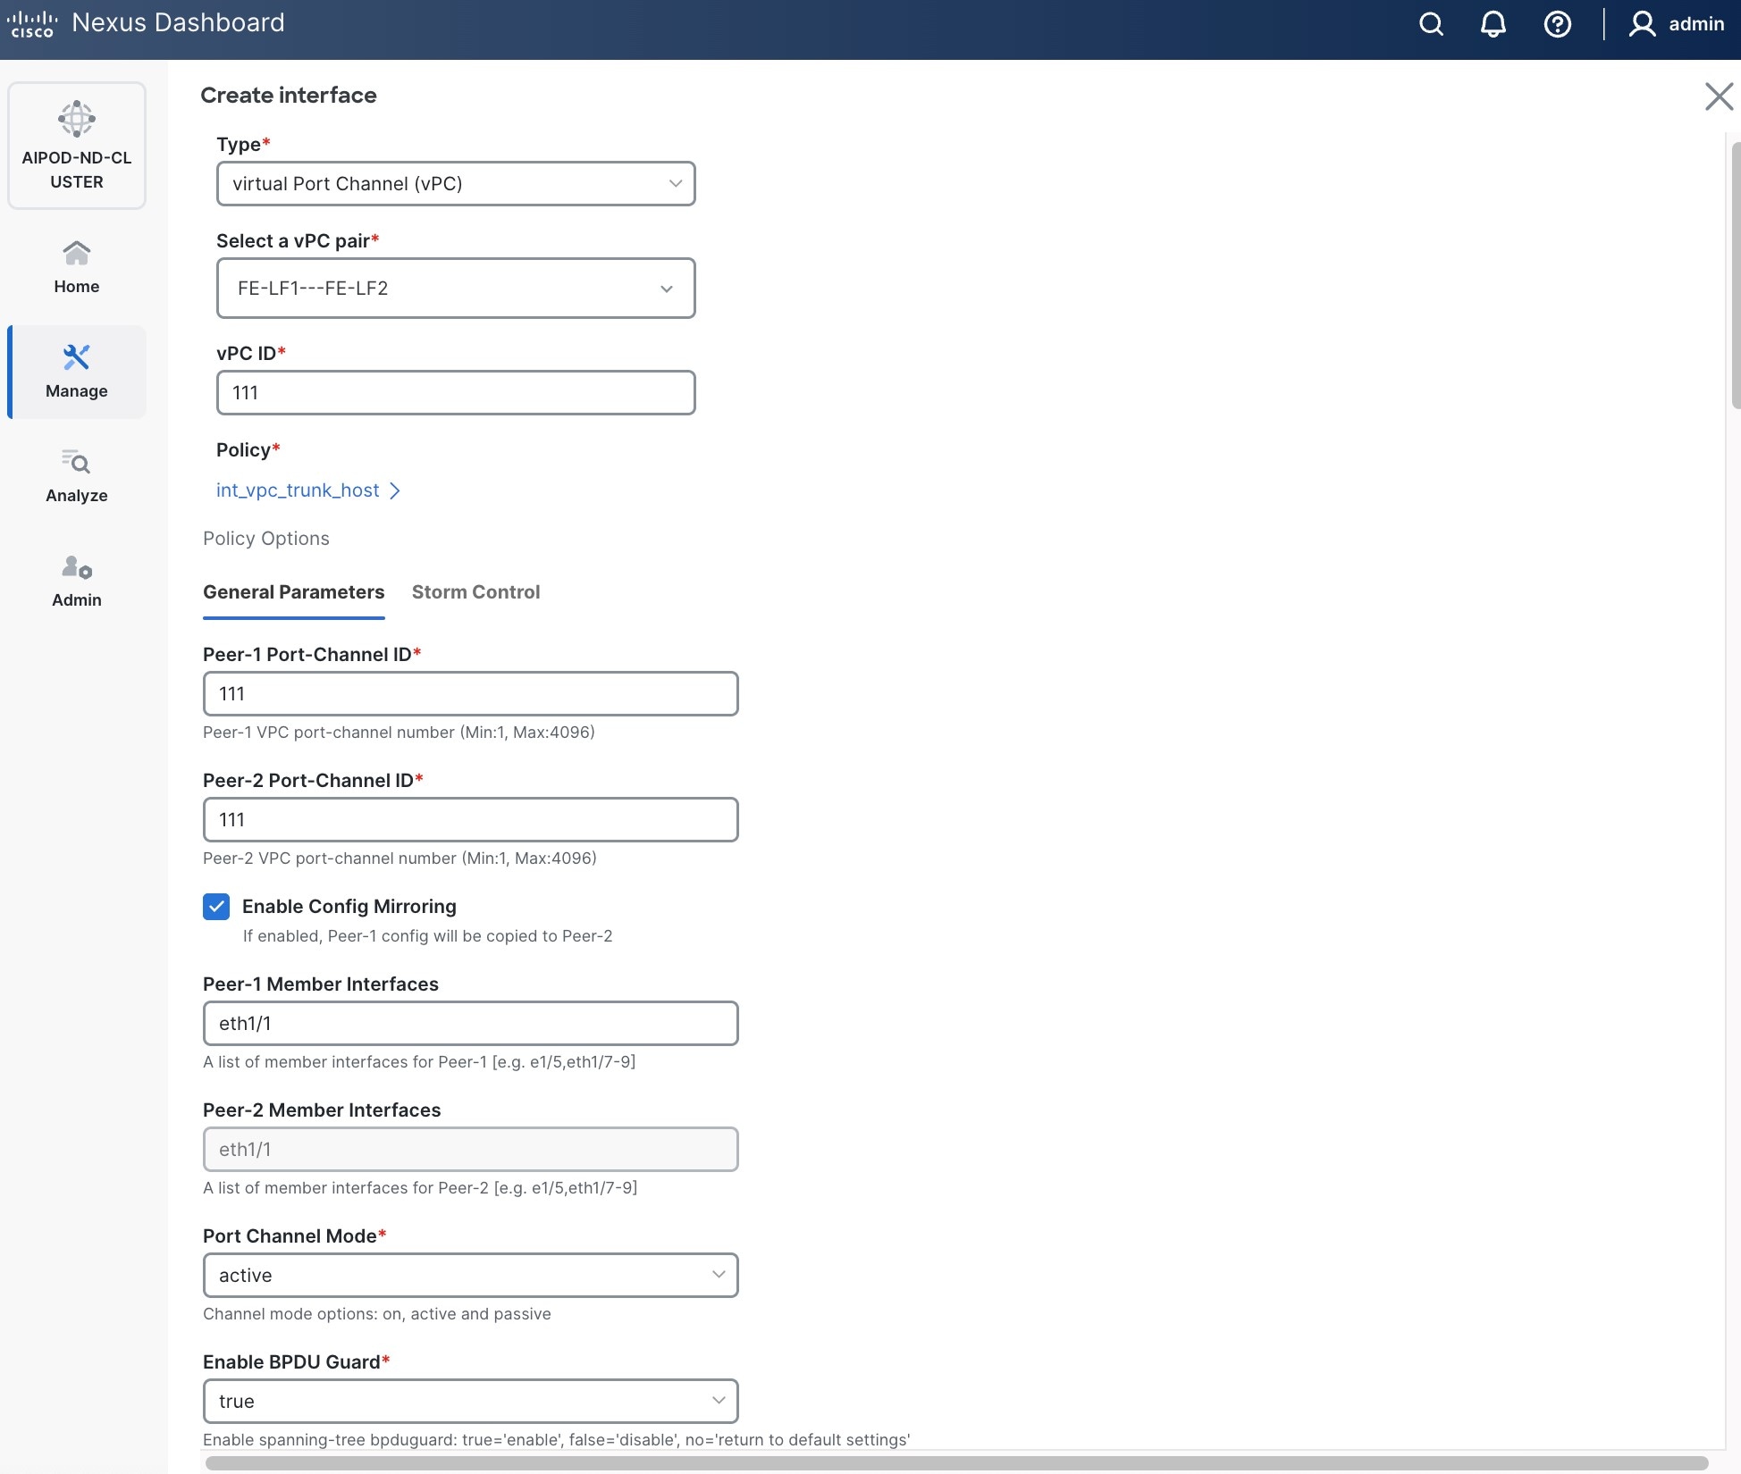
Task: Open the search in the top bar
Action: (1431, 24)
